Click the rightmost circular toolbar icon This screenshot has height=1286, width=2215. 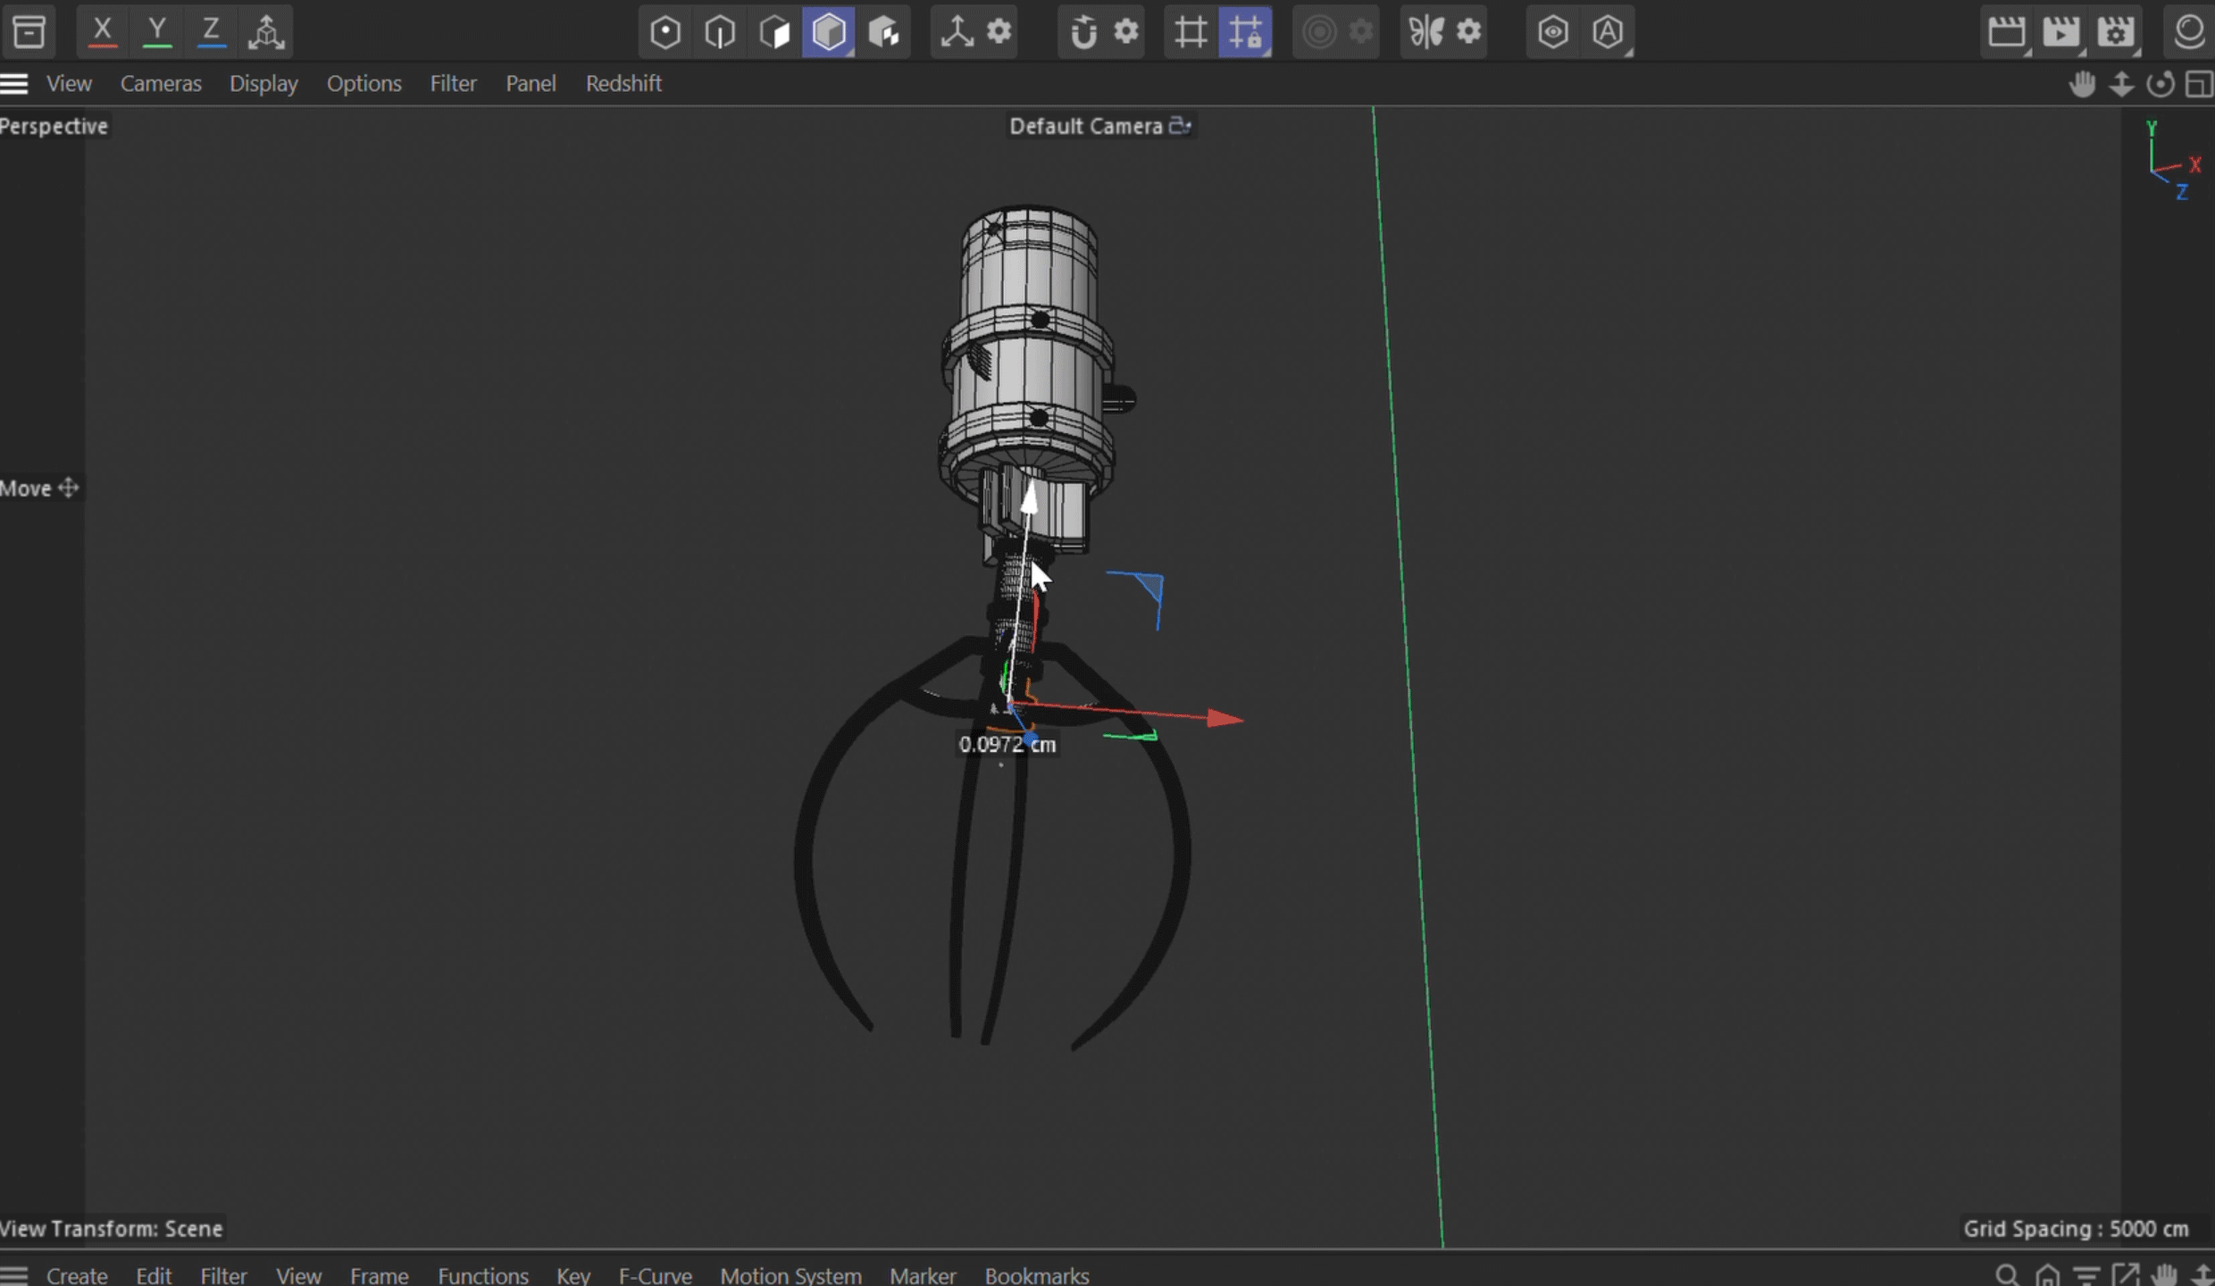pyautogui.click(x=2189, y=31)
